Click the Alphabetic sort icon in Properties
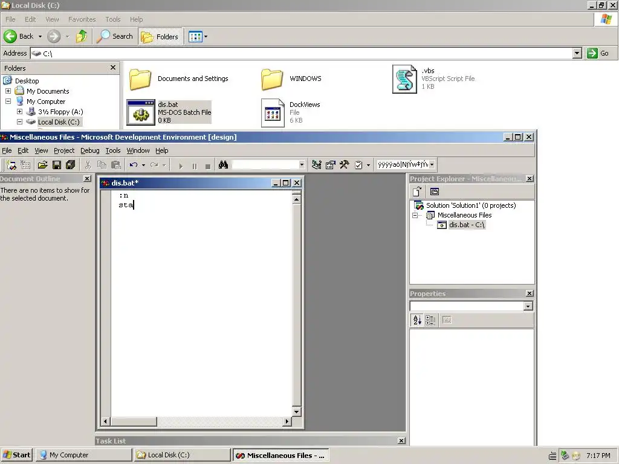 pos(417,320)
